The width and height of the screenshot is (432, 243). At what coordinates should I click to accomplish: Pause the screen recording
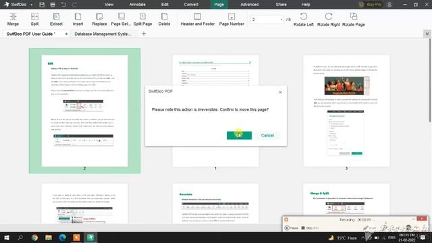point(292,228)
